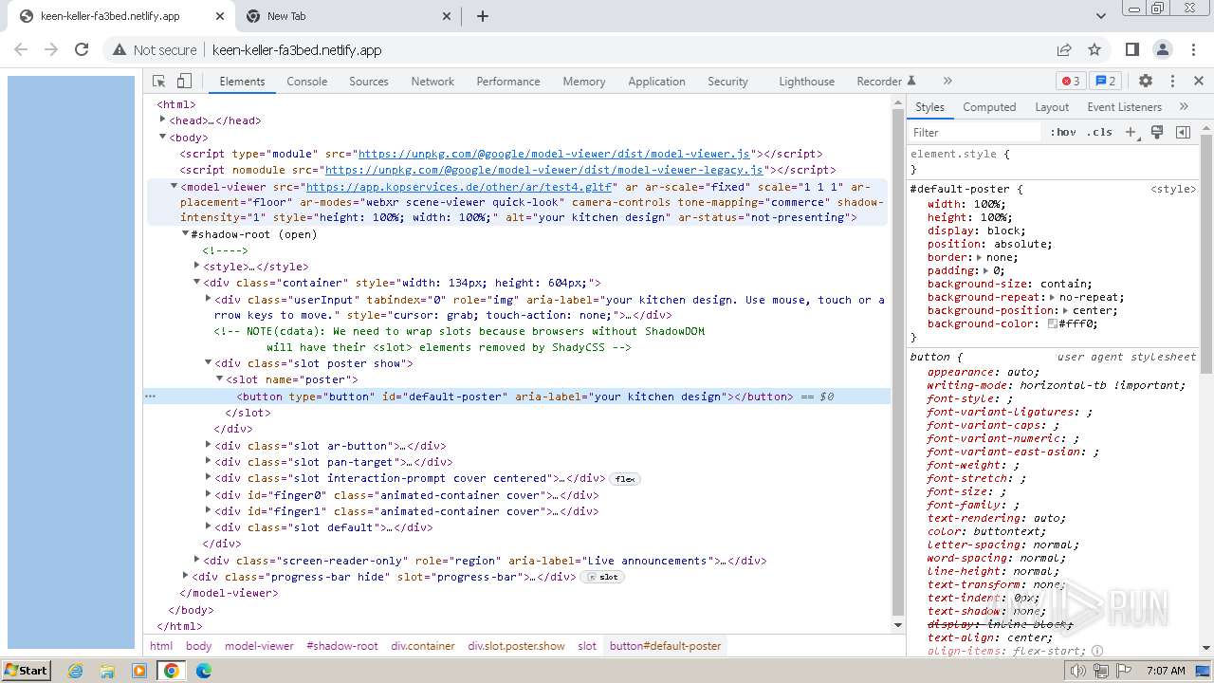Reload the page
1214x683 pixels.
(x=82, y=49)
